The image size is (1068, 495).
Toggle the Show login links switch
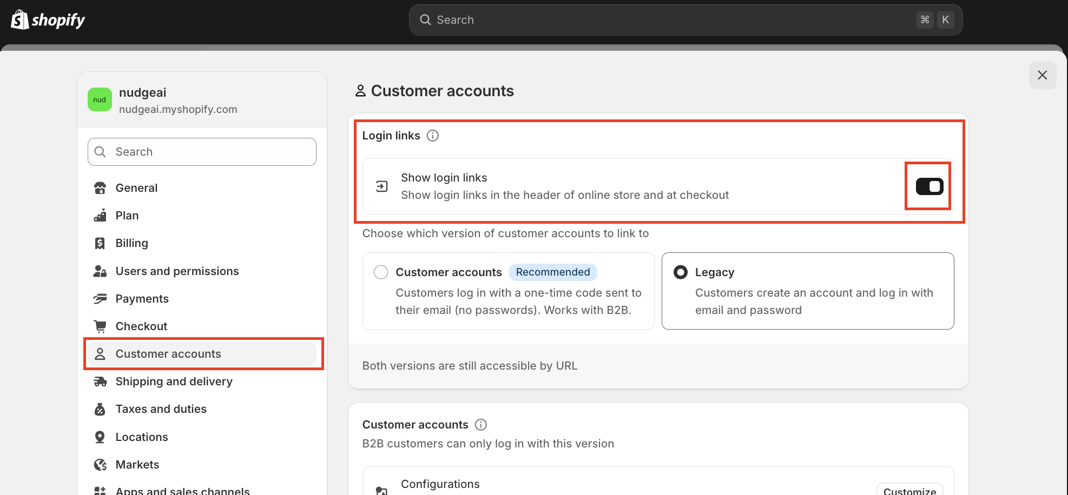(x=929, y=186)
